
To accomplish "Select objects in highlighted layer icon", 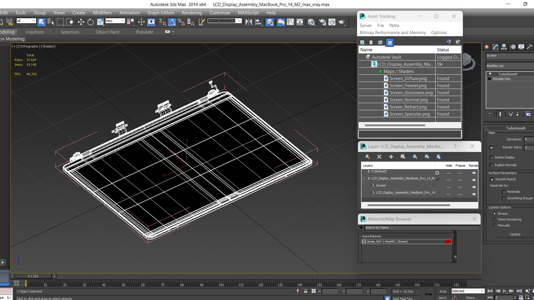I will click(403, 157).
